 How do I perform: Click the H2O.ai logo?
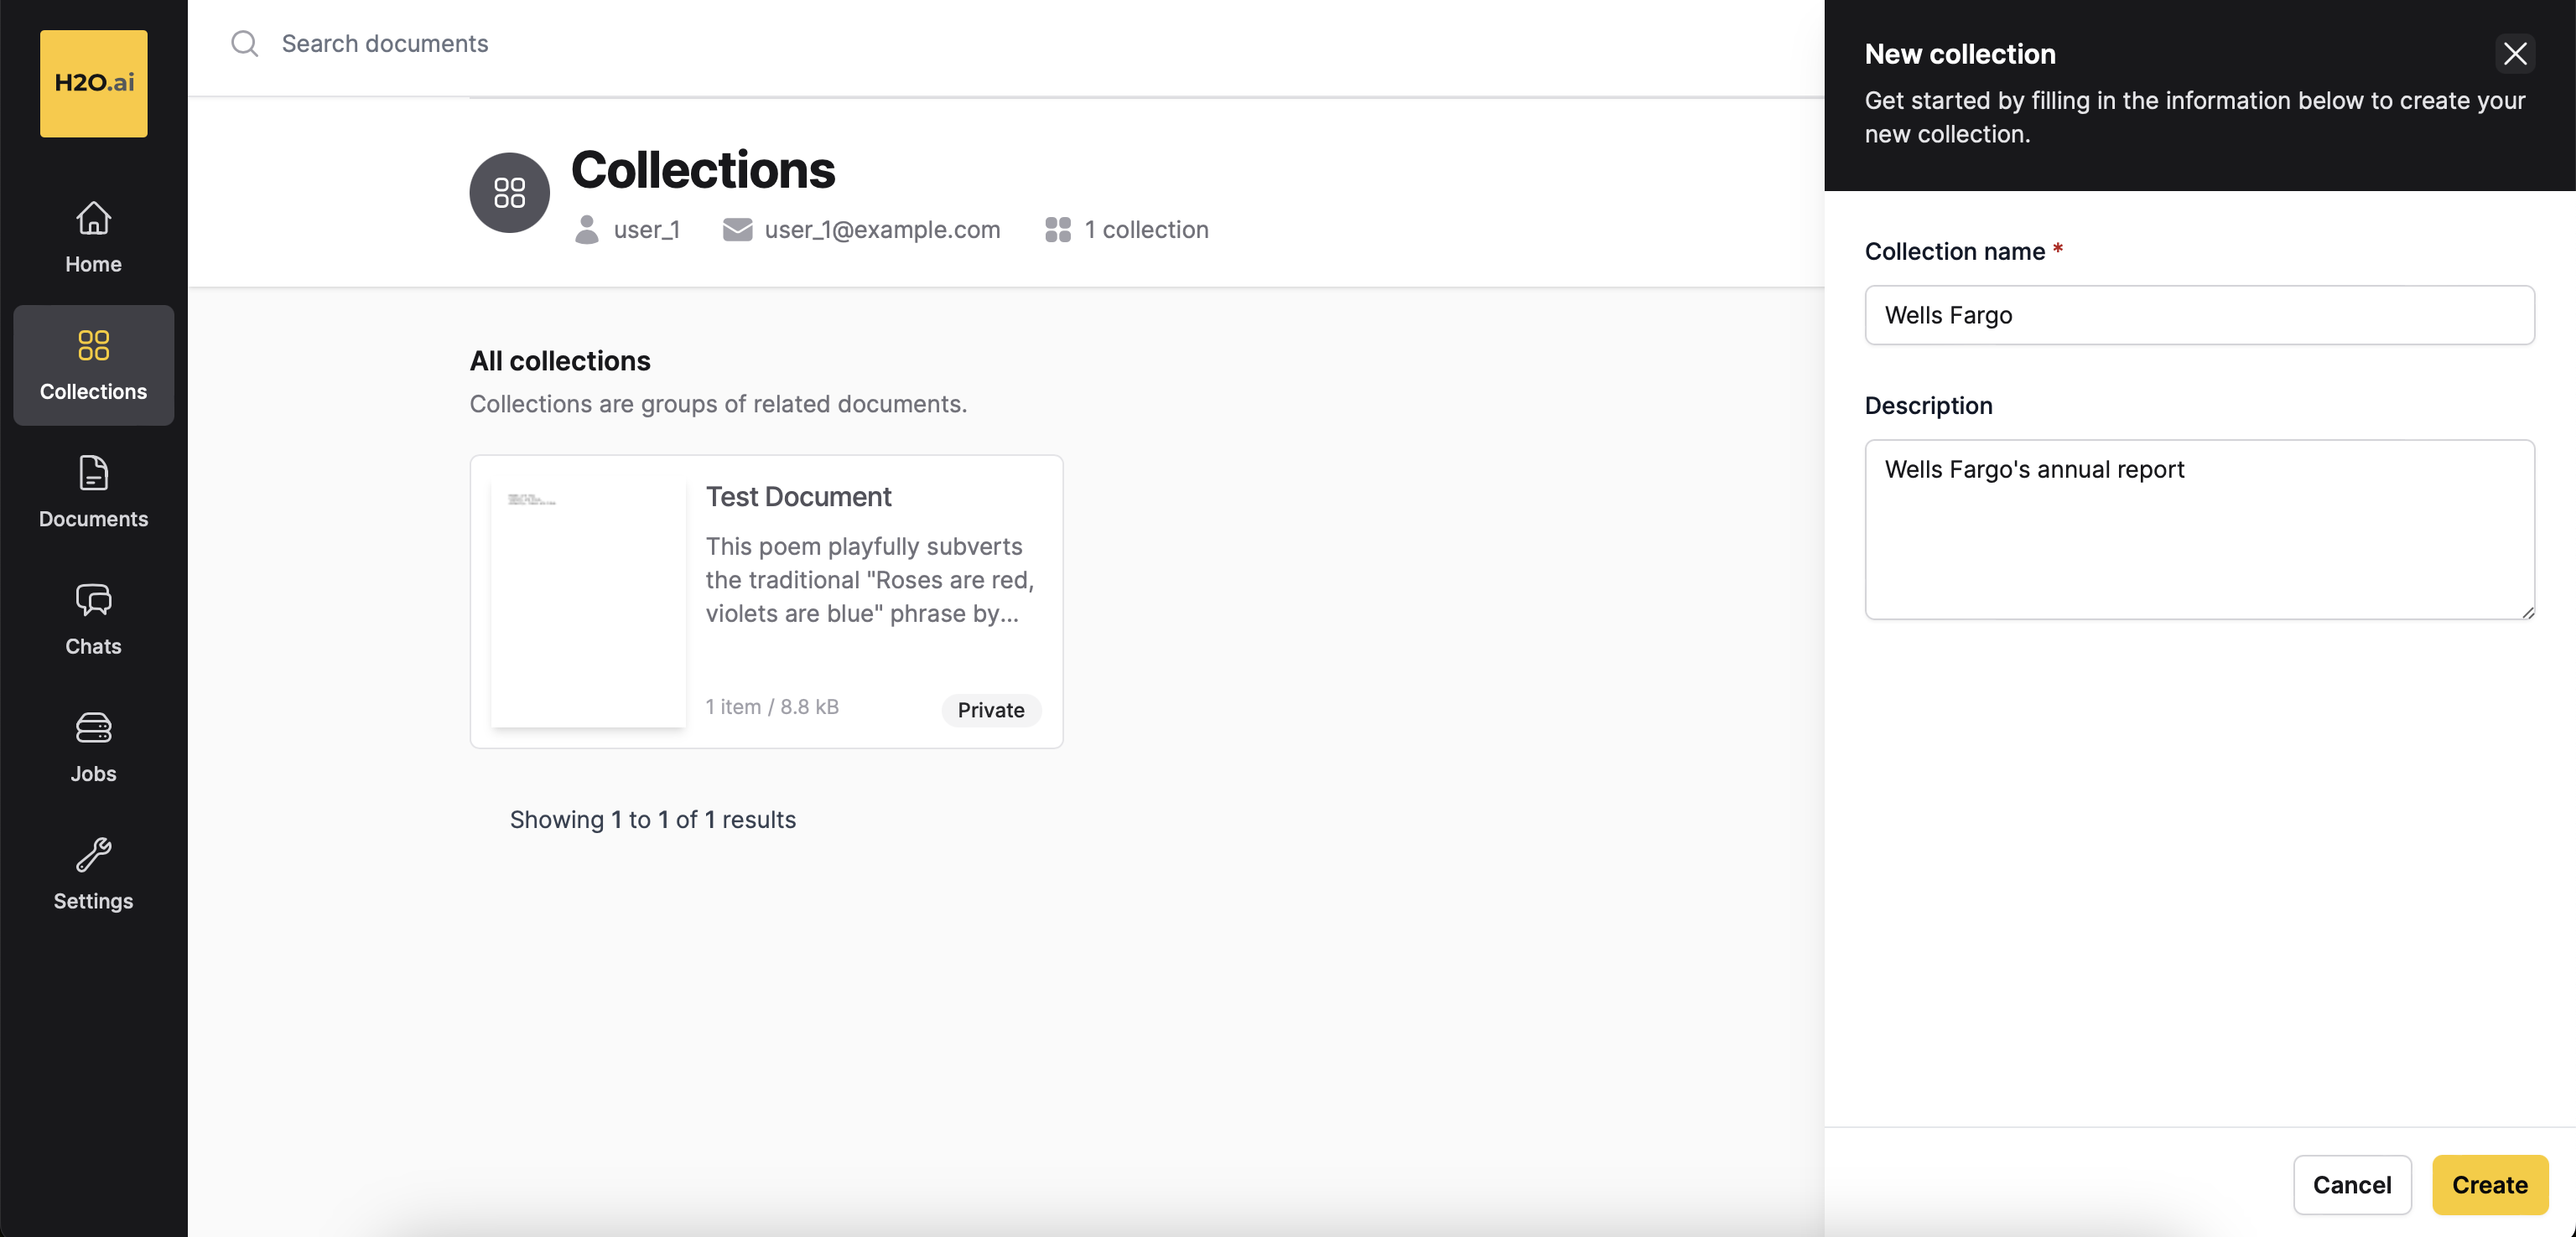(x=93, y=83)
